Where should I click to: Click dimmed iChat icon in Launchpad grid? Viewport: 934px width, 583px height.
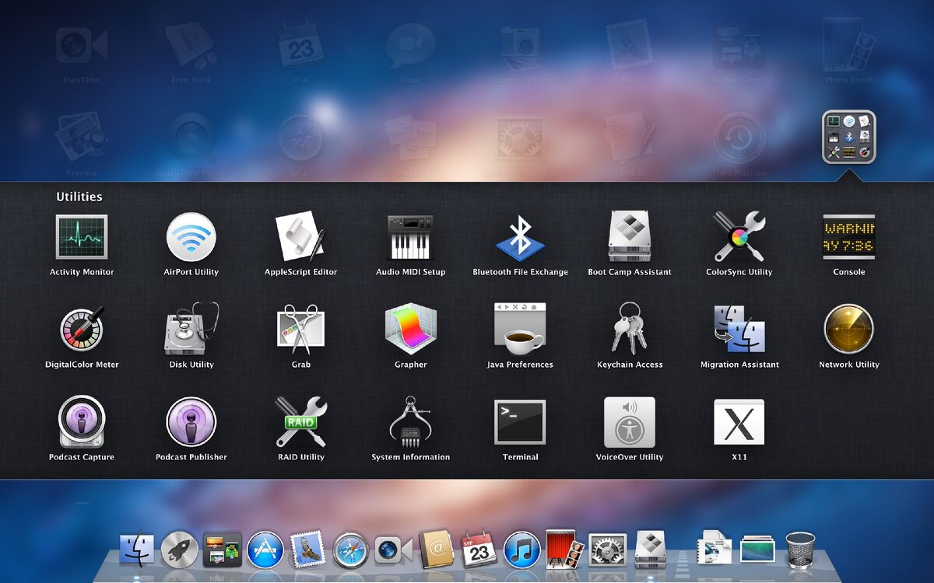[x=410, y=46]
